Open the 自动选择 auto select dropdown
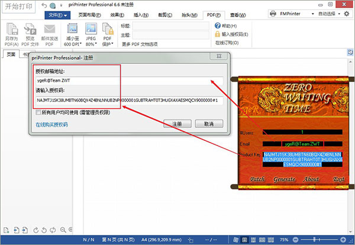Viewport: 355px width, 245px height. point(339,14)
